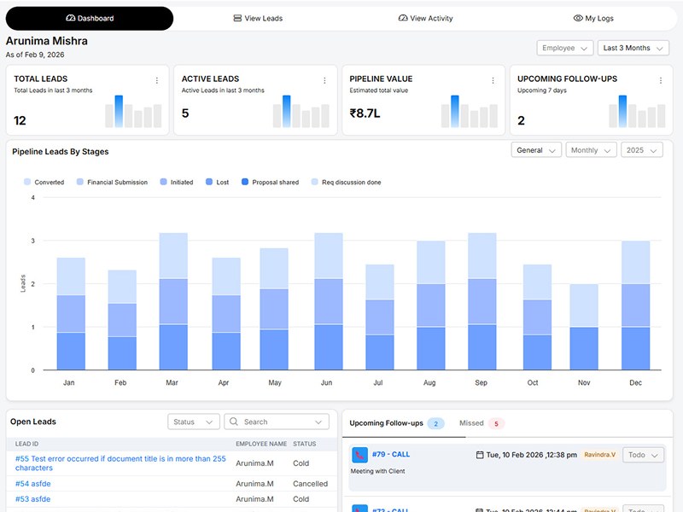683x512 pixels.
Task: Click the Active Leads mini bar chart
Action: (x=301, y=112)
